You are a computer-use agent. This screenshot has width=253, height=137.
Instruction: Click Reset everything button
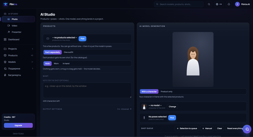(235, 128)
